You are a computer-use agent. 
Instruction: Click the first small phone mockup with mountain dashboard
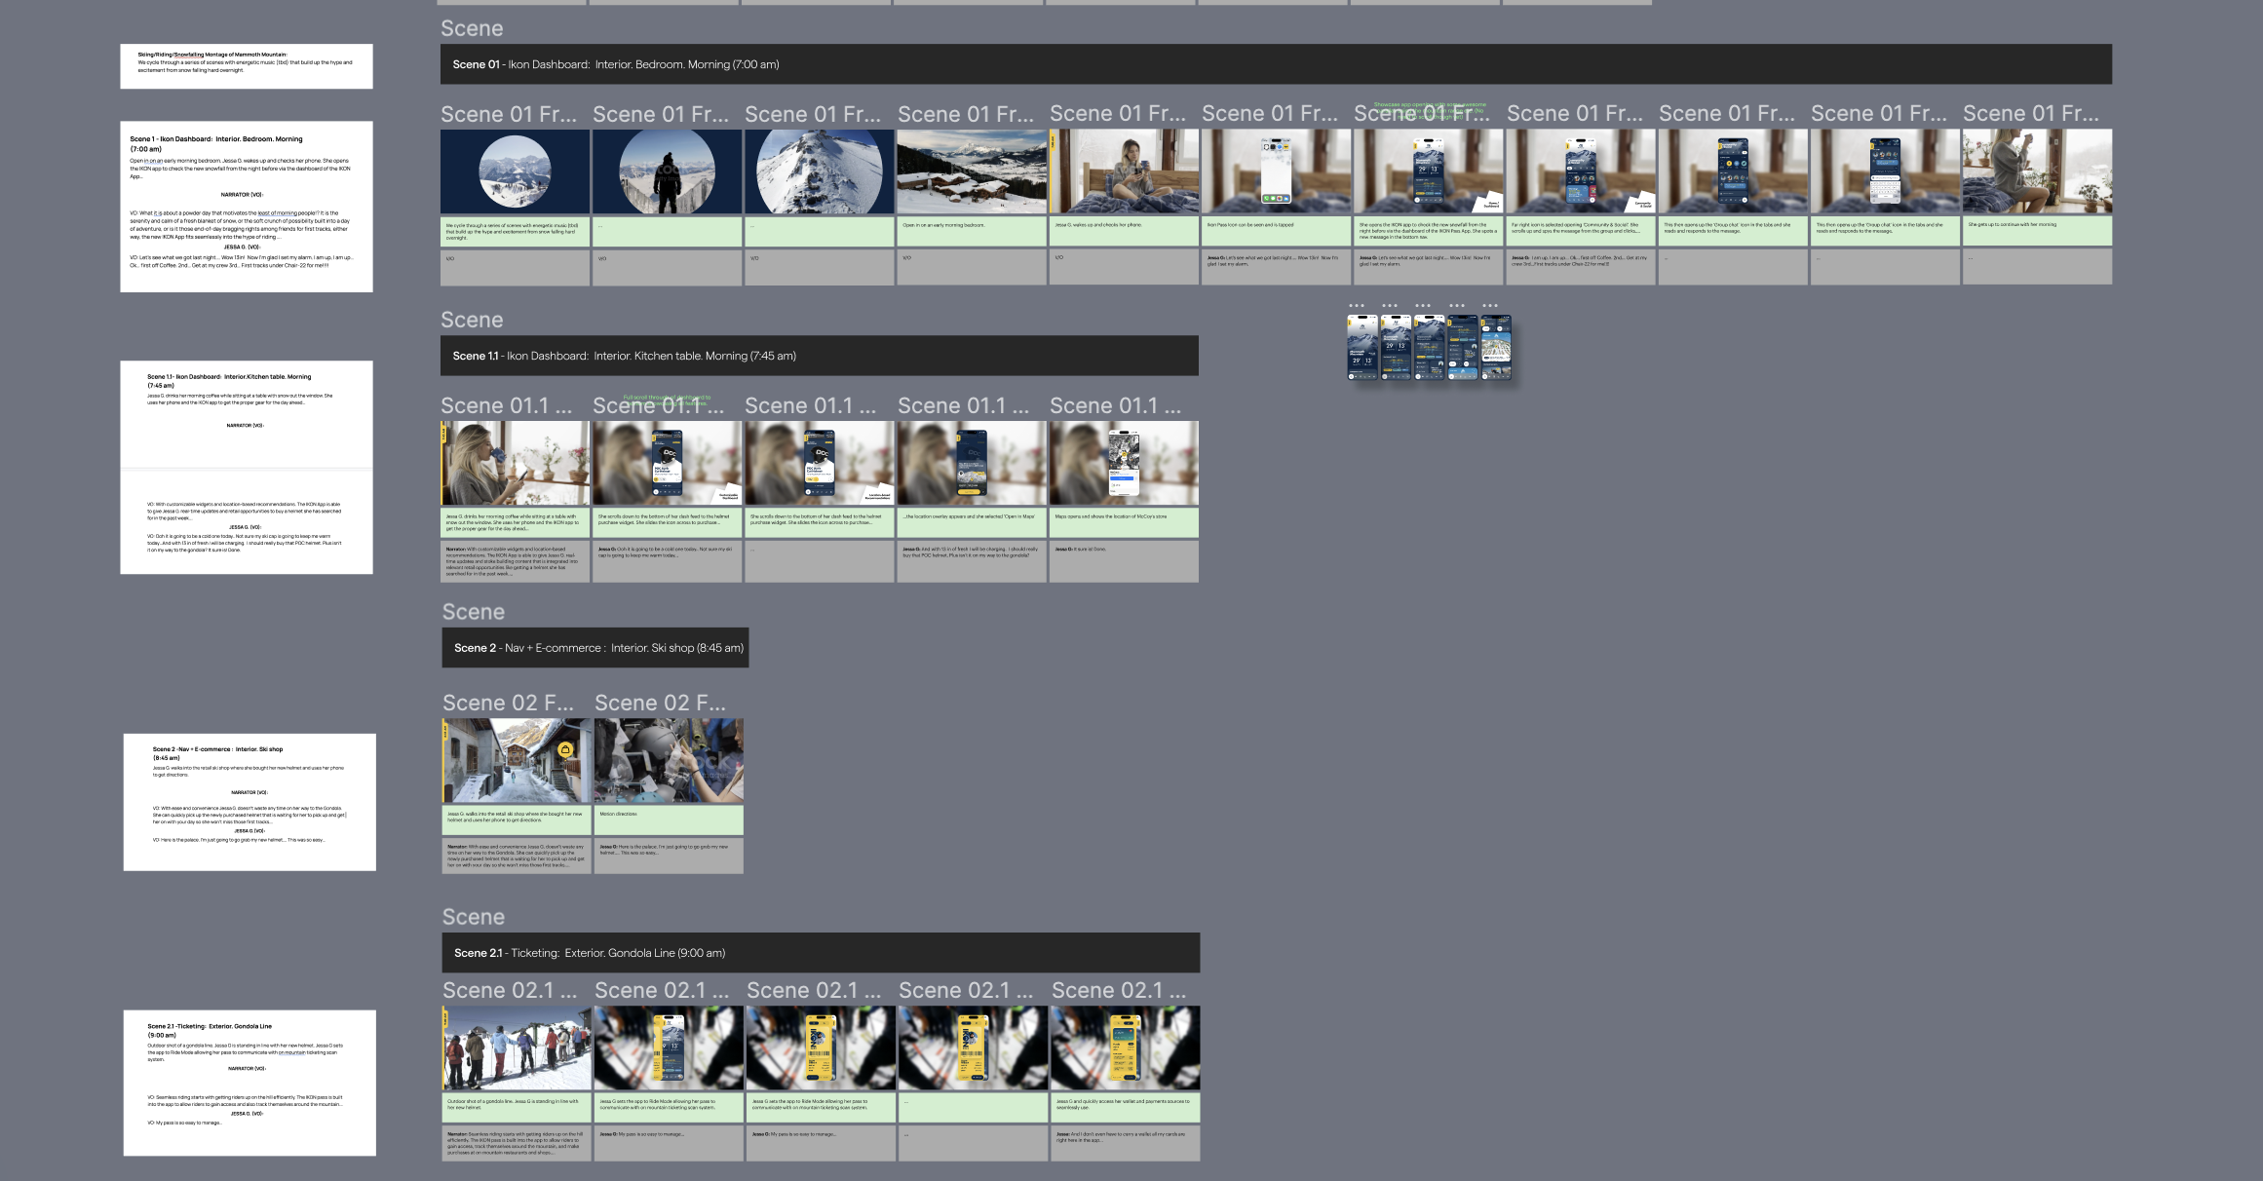[x=1362, y=348]
